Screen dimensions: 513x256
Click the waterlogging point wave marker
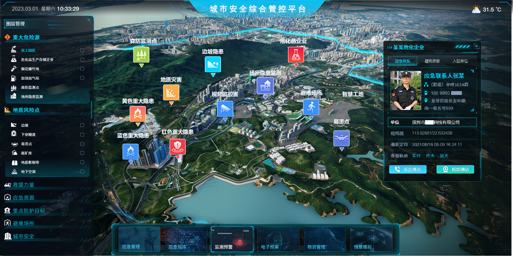point(341,138)
